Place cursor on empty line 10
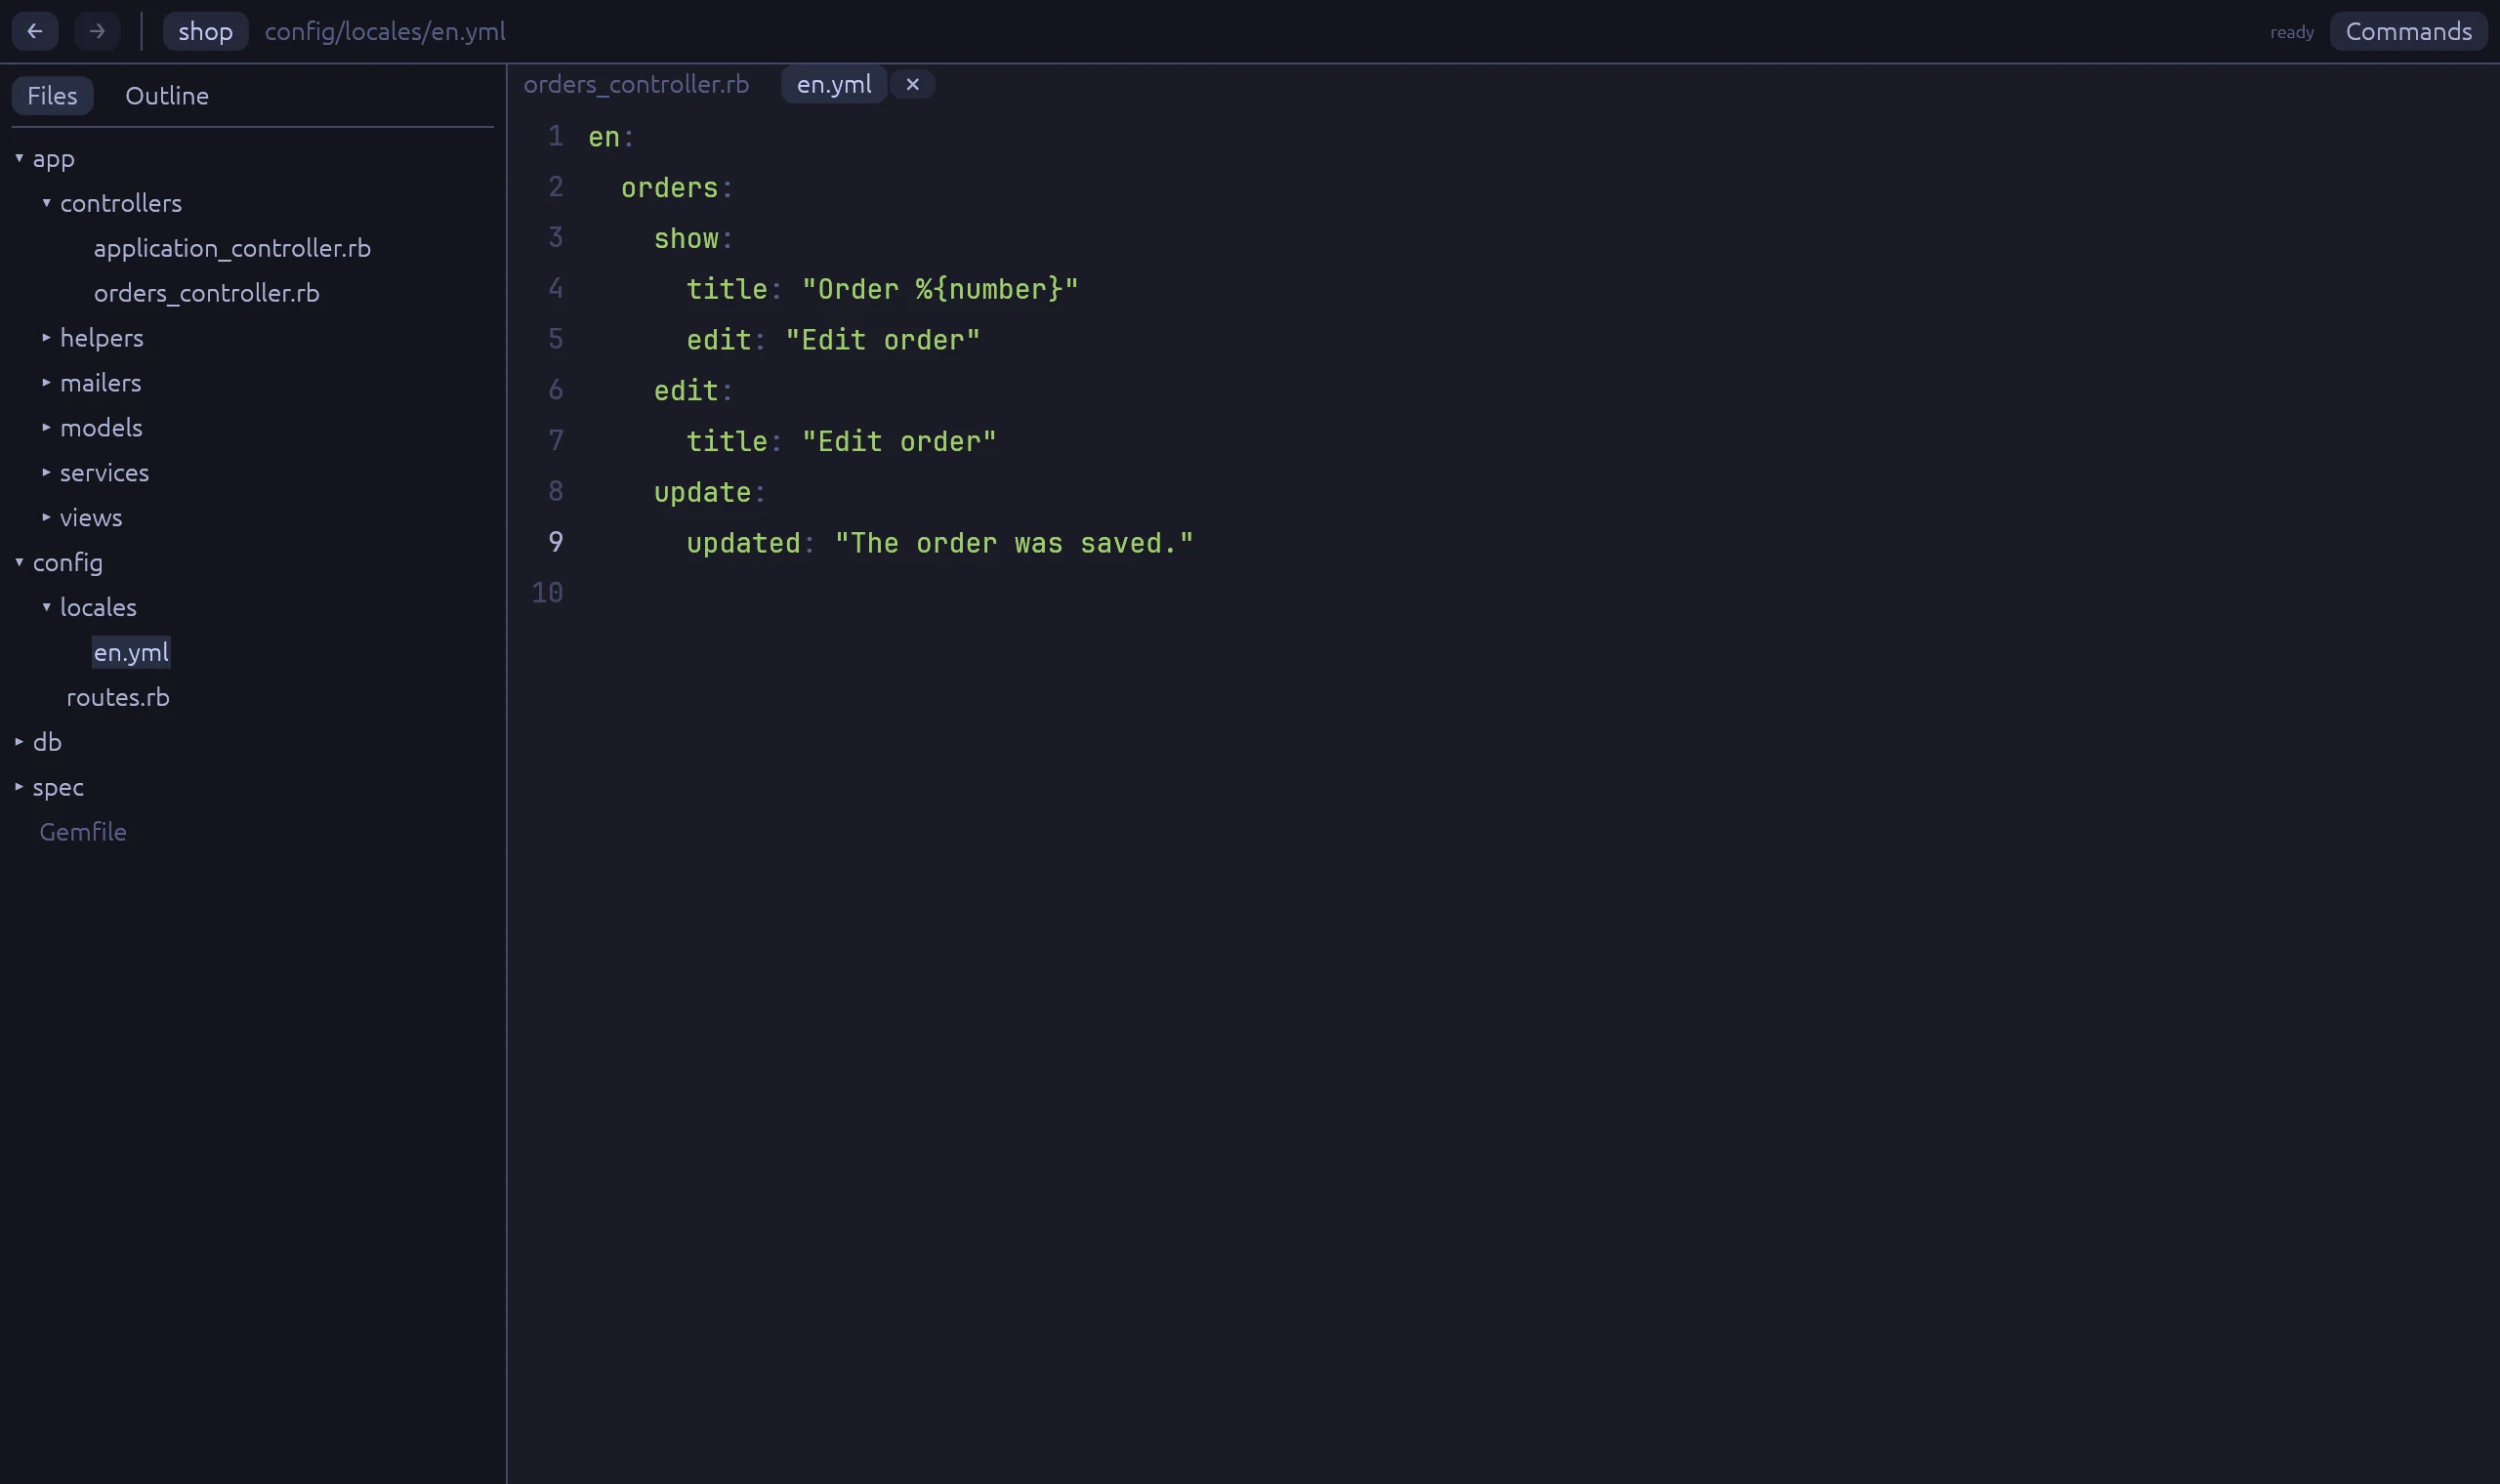 coord(1540,593)
